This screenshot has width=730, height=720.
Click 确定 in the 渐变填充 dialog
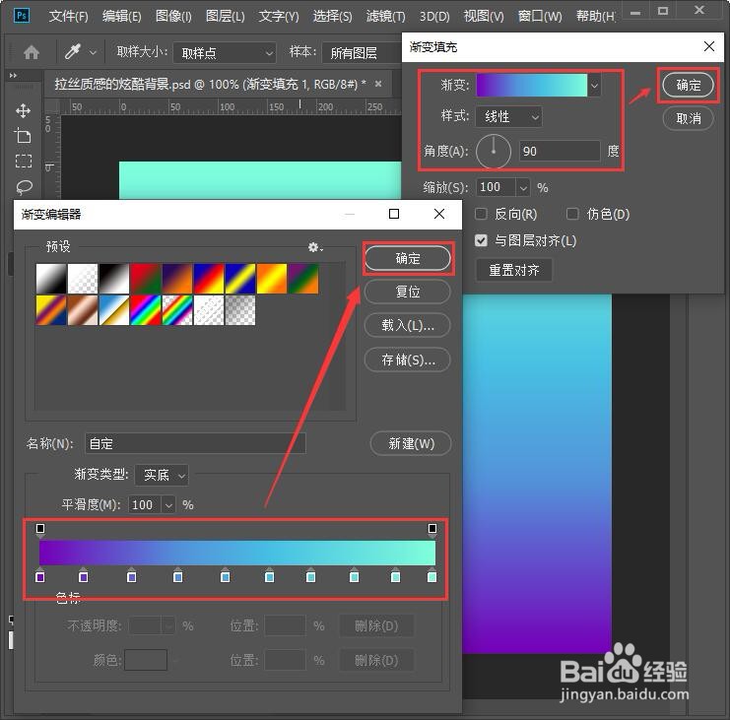coord(688,85)
